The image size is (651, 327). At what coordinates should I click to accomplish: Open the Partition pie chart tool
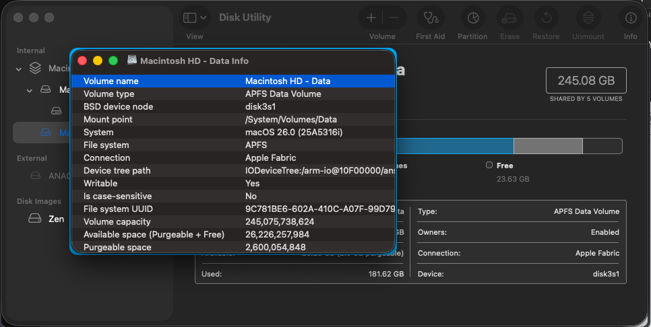click(x=473, y=17)
